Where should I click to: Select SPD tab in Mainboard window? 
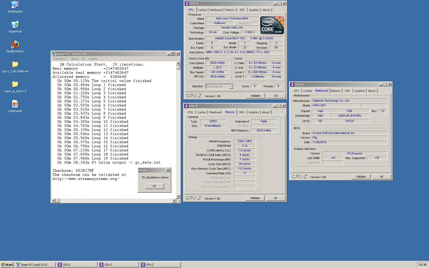347,91
